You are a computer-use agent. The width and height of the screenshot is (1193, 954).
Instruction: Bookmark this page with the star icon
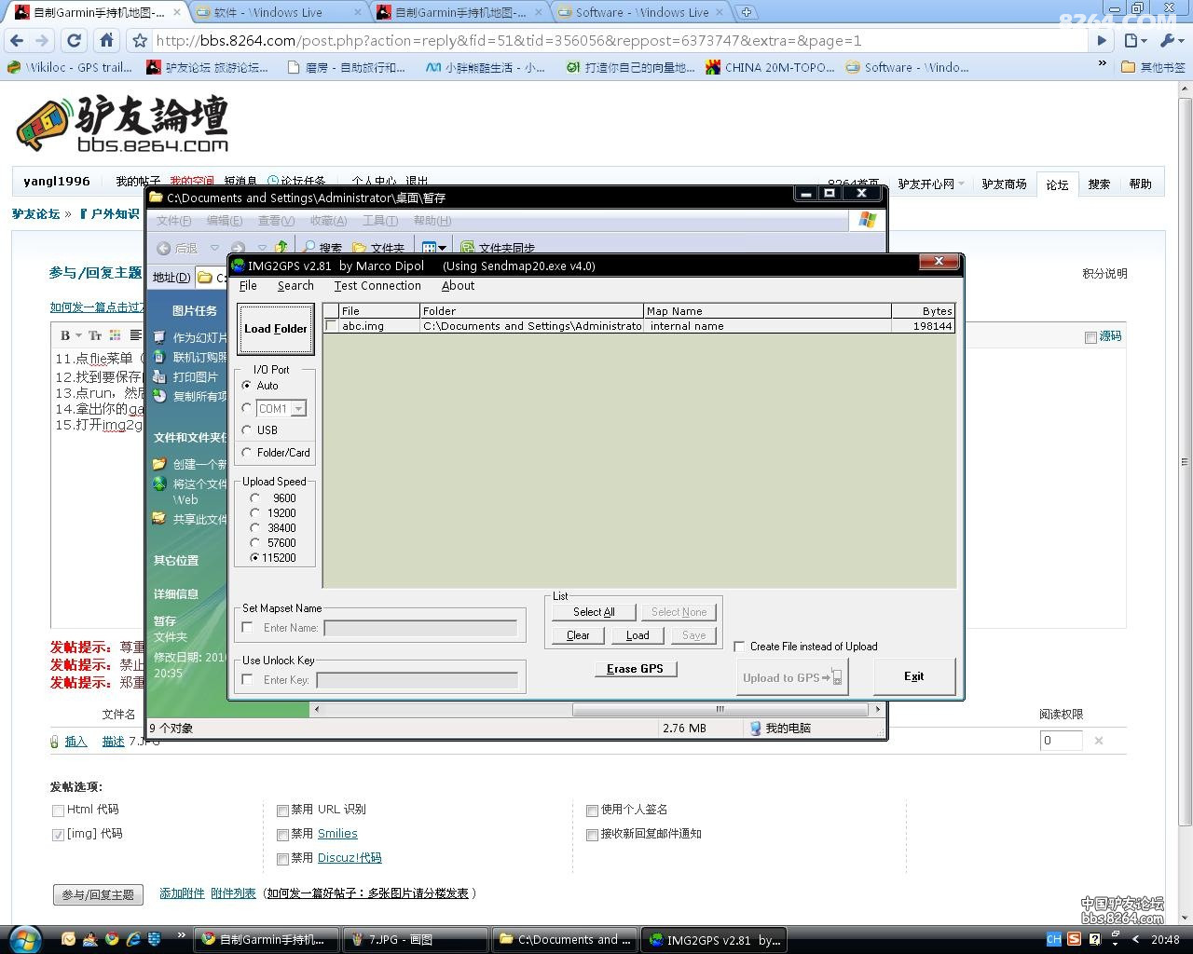coord(140,40)
